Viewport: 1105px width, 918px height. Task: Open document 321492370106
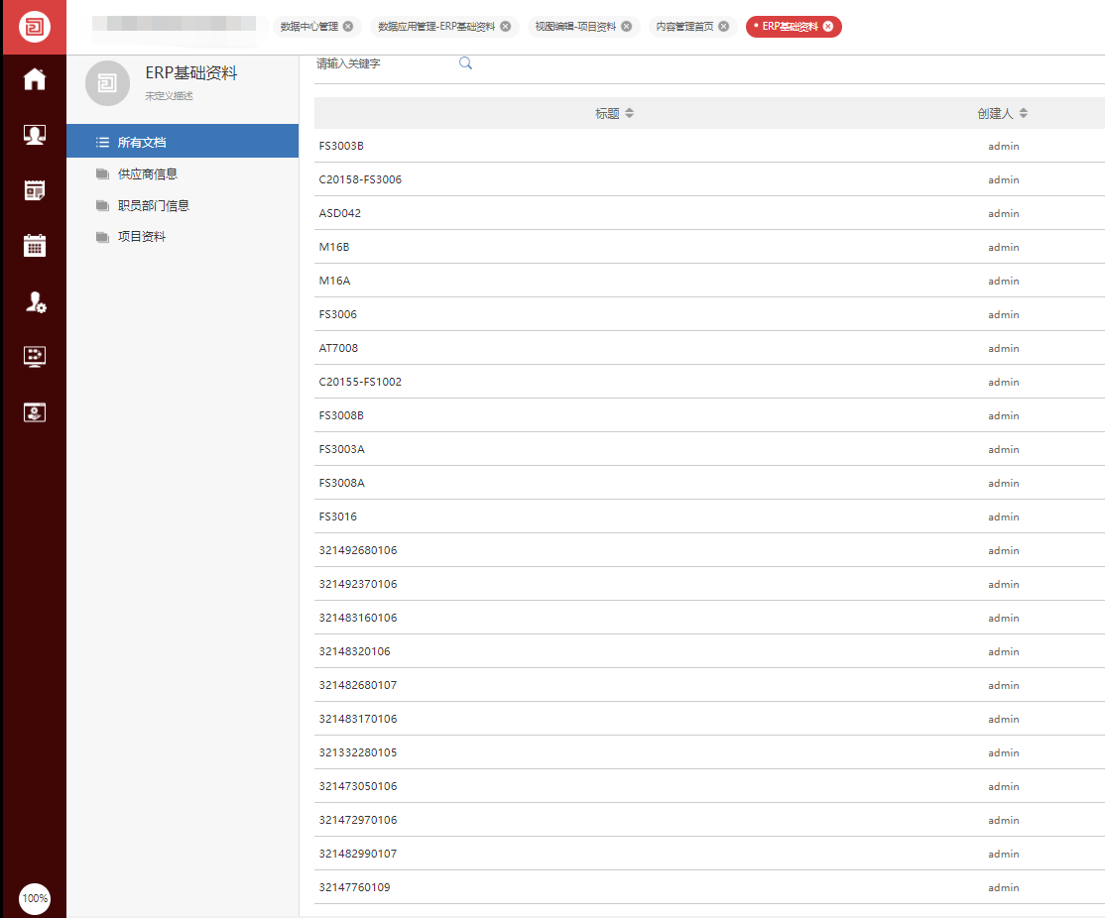coord(358,584)
